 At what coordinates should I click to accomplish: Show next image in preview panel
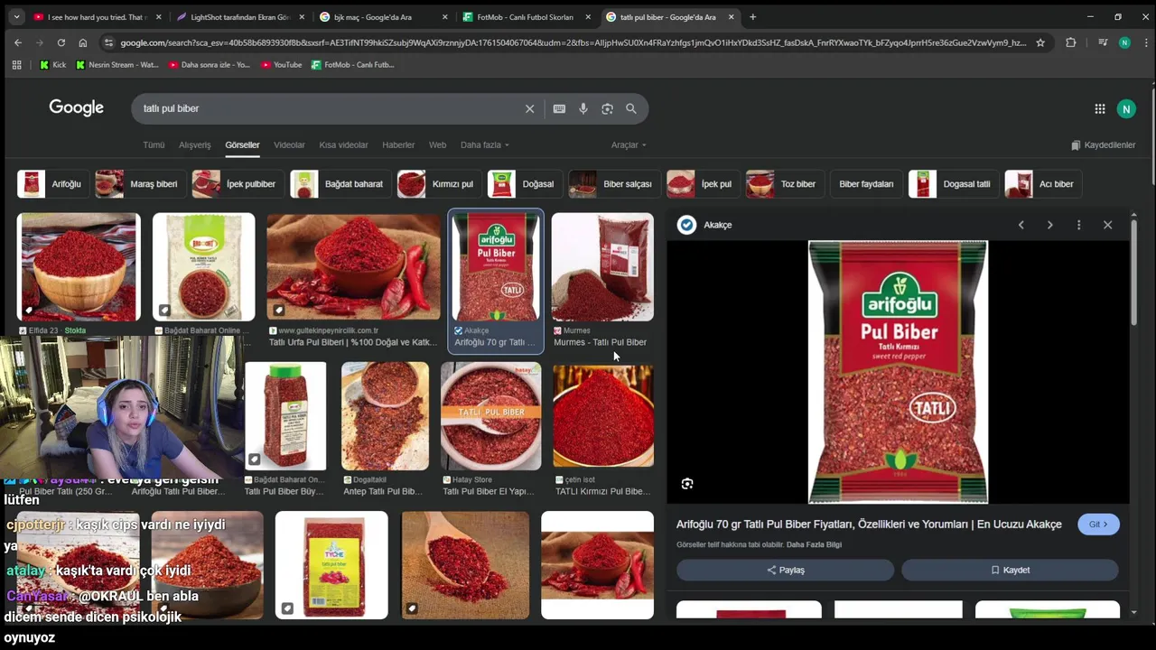(x=1049, y=225)
